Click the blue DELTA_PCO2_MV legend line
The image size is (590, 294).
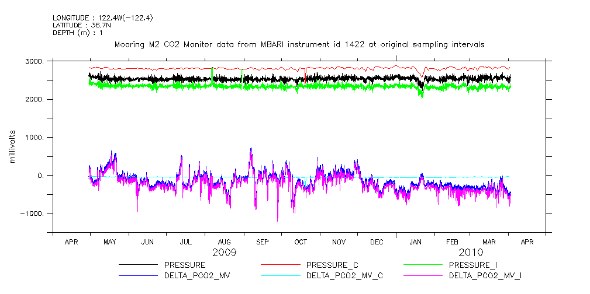(x=139, y=275)
